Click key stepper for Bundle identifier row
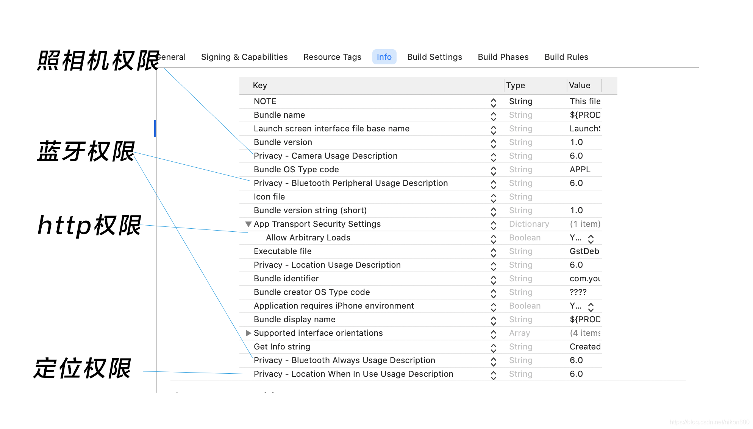Viewport: 753px width, 429px height. click(x=493, y=279)
